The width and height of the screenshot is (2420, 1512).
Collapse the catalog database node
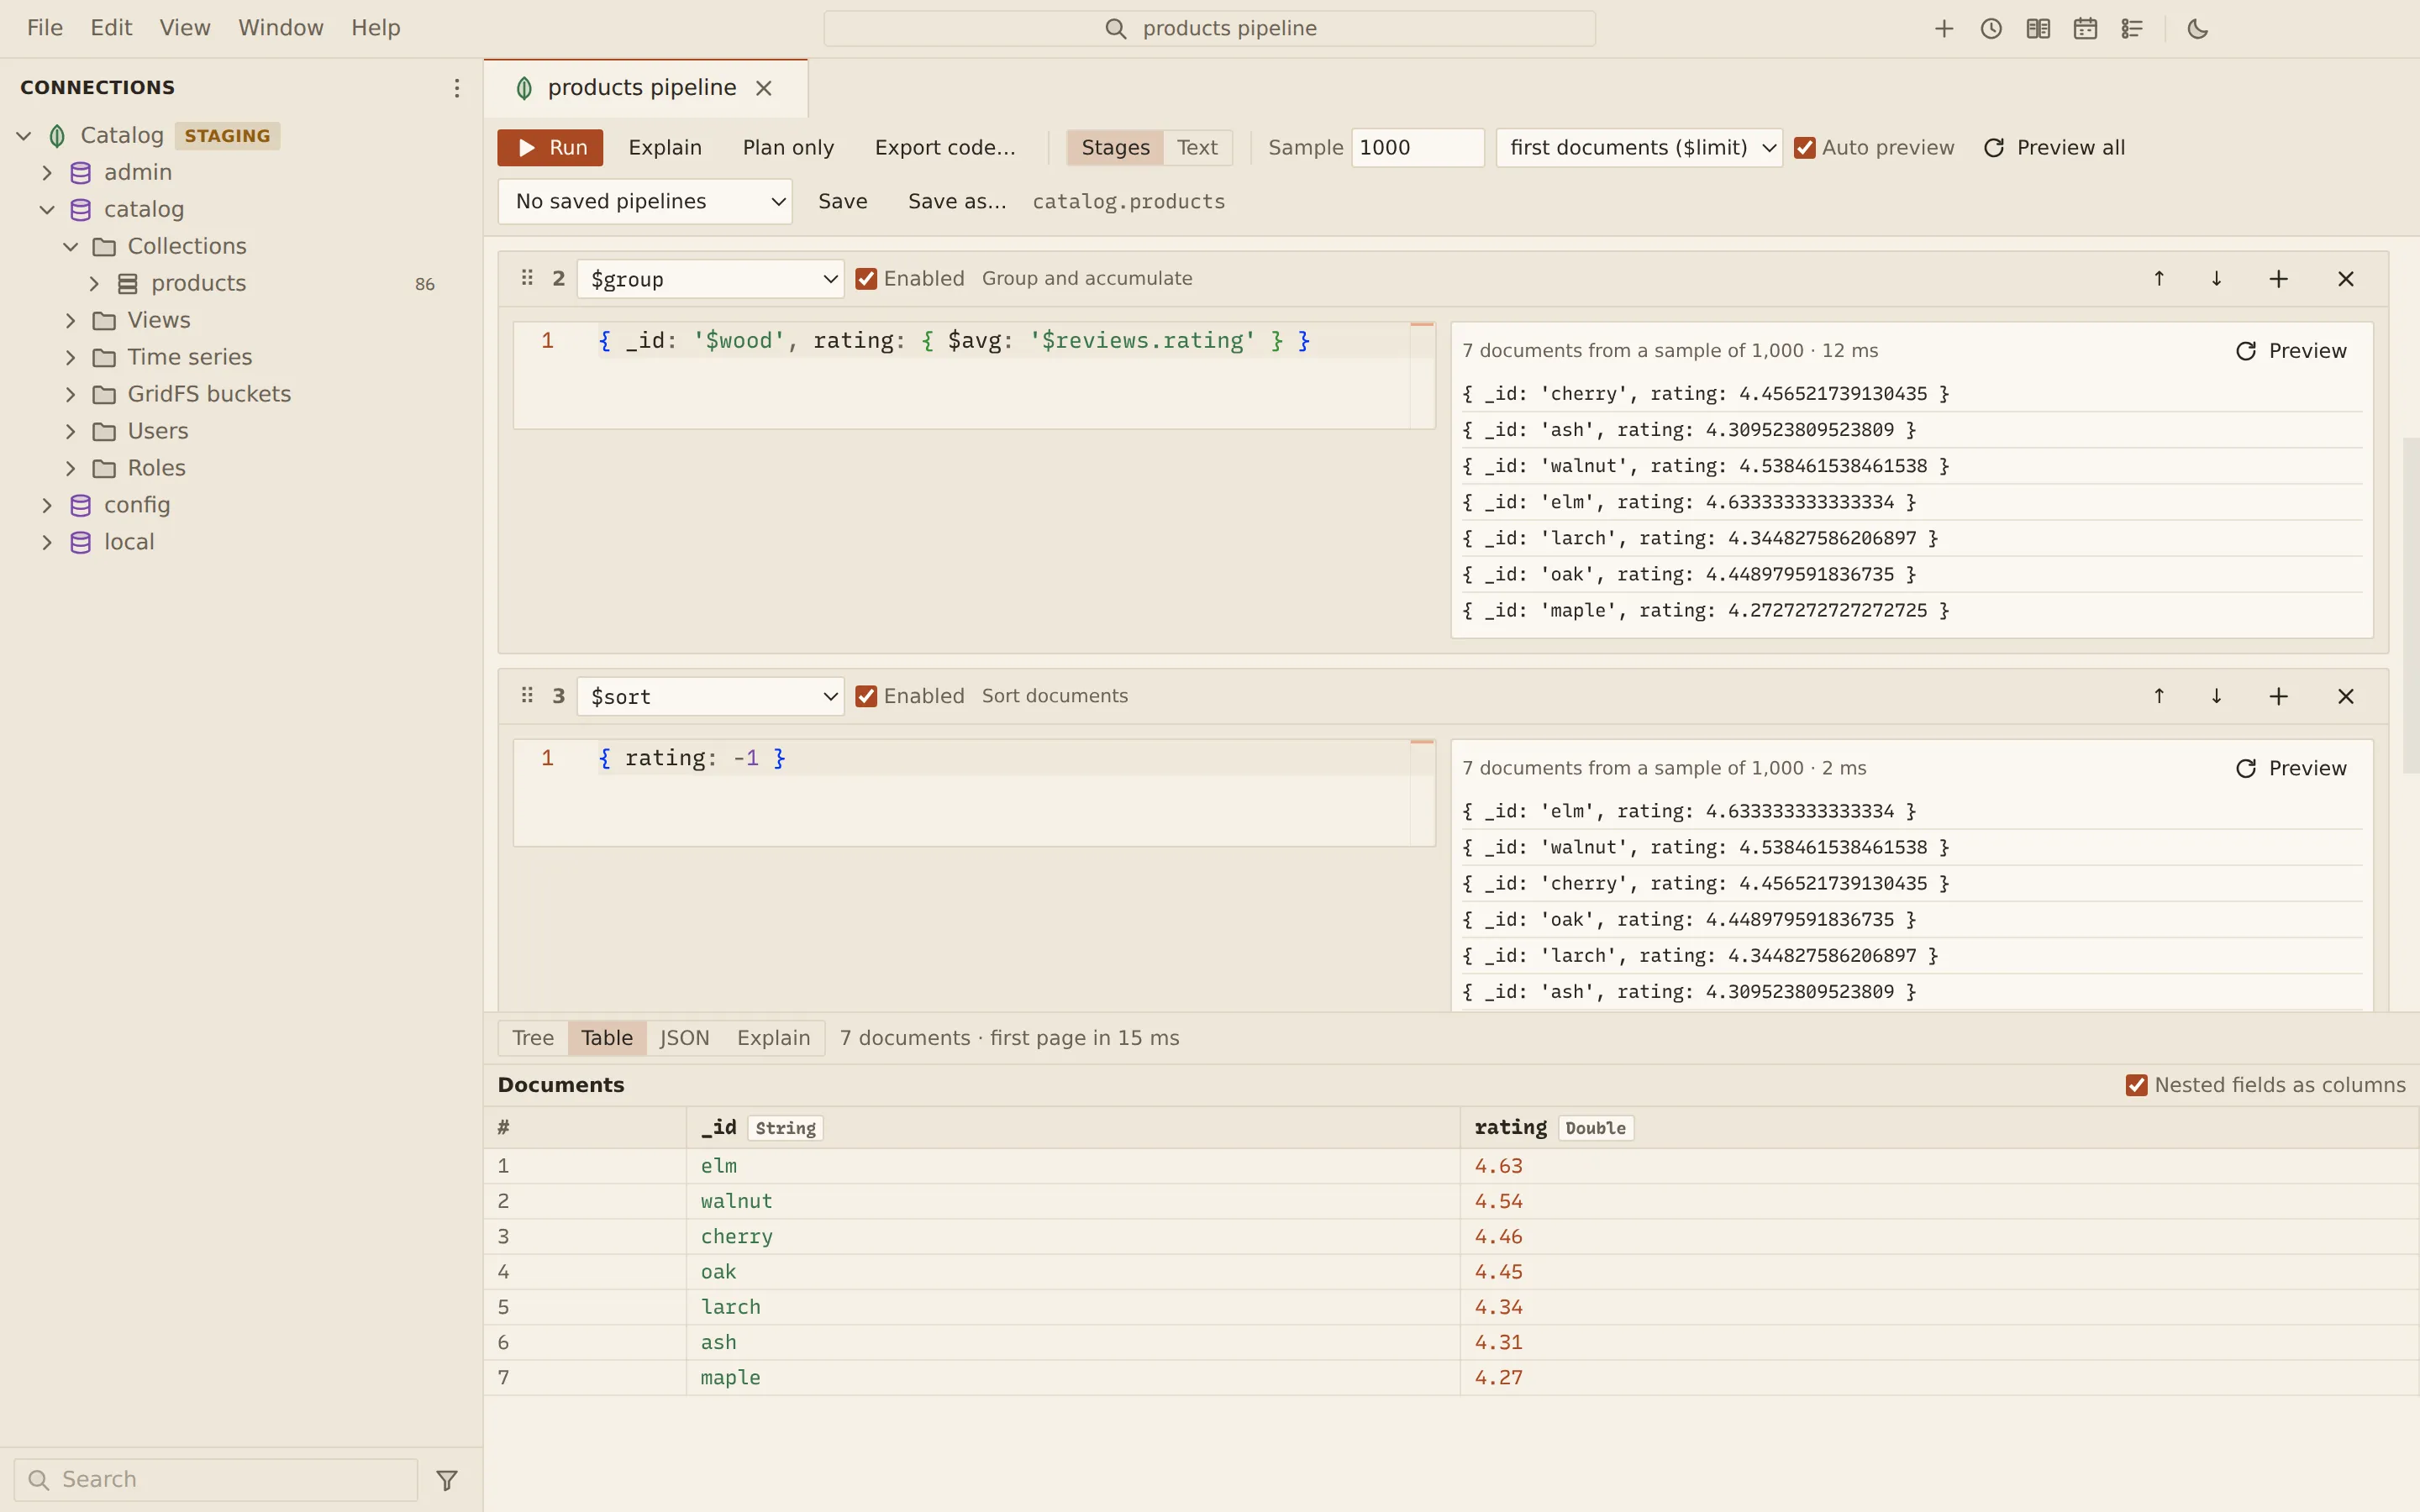[x=47, y=210]
